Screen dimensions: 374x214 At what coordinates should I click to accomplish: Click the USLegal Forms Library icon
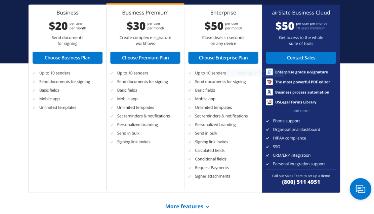(269, 102)
